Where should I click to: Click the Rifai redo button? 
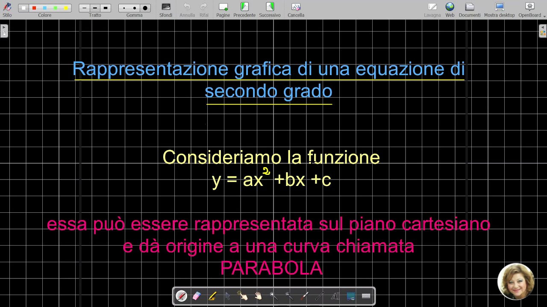(204, 9)
